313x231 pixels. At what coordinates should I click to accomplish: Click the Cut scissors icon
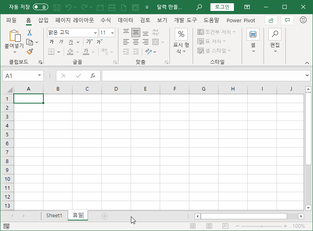pyautogui.click(x=30, y=32)
